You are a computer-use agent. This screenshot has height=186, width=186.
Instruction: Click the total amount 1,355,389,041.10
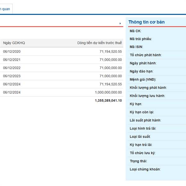108,100
